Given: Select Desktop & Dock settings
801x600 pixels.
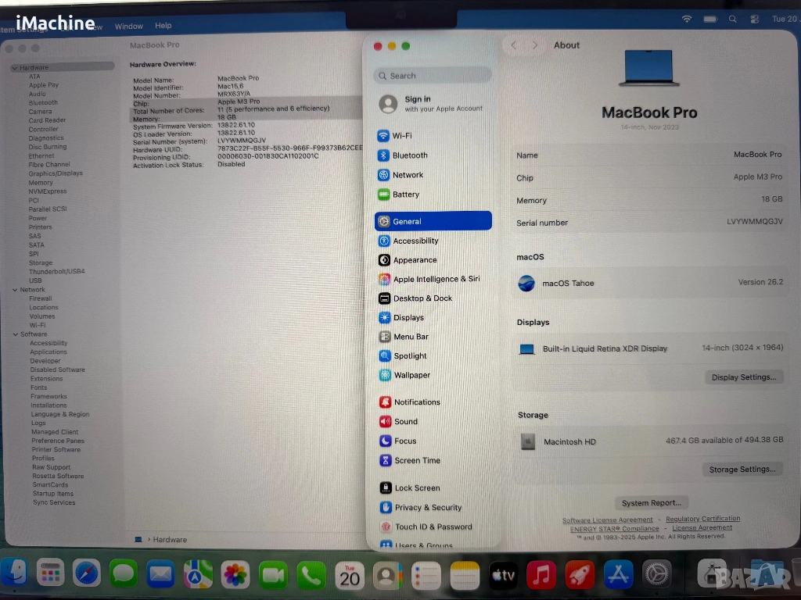Looking at the screenshot, I should tap(422, 298).
